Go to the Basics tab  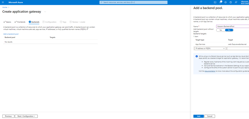[x=7, y=22]
